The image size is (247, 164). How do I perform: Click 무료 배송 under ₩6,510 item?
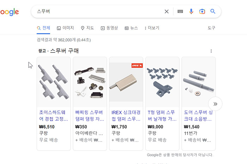pyautogui.click(x=49, y=140)
